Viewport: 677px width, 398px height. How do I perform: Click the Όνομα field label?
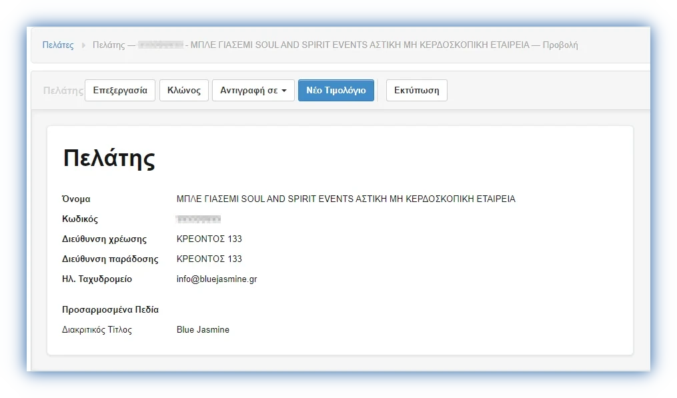[x=75, y=199]
